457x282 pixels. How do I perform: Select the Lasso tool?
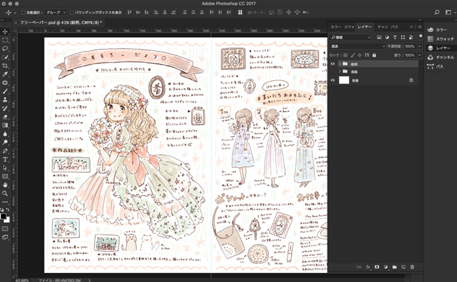click(x=5, y=49)
